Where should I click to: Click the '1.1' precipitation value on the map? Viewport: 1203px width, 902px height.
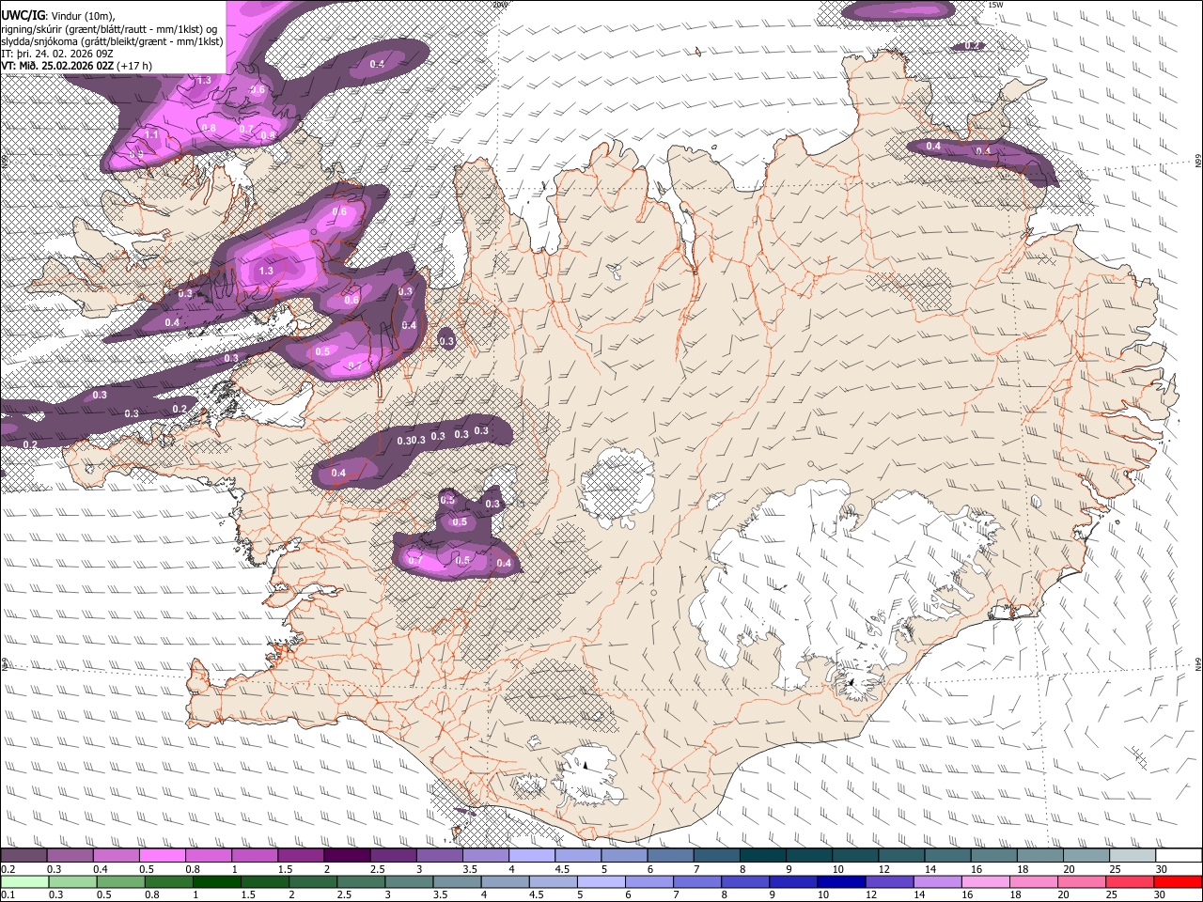coord(152,135)
